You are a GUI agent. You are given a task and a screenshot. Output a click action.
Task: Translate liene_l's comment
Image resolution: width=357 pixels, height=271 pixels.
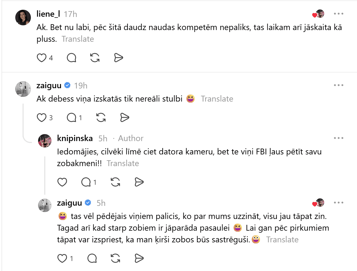tap(78, 39)
